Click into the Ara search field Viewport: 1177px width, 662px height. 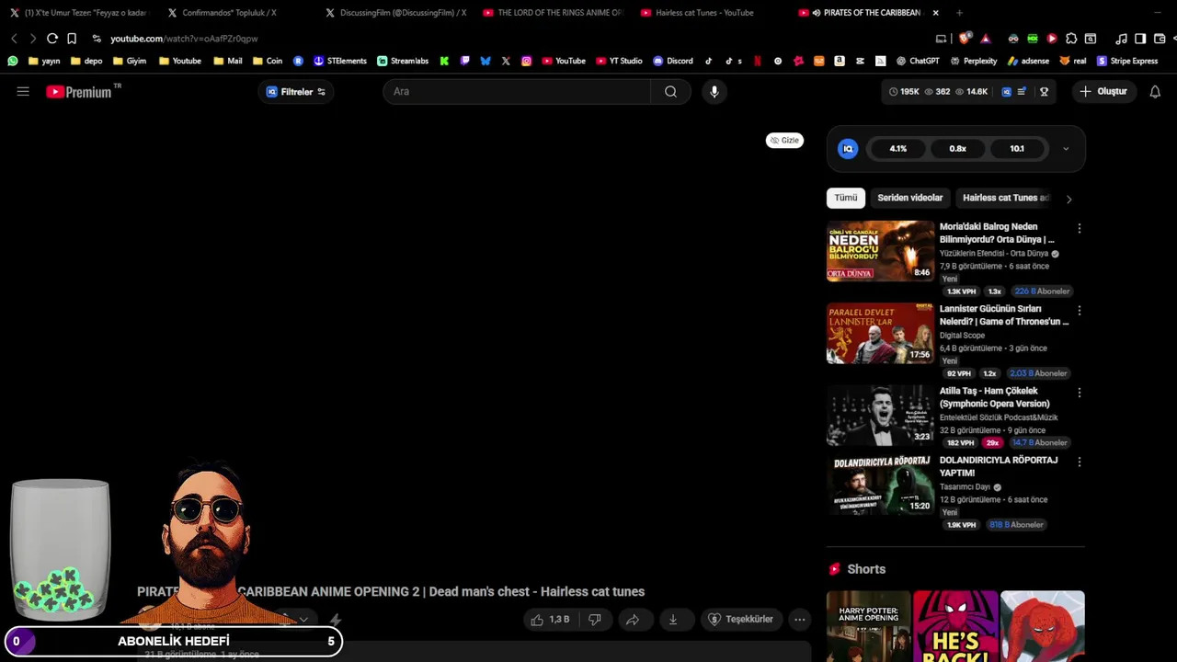[x=518, y=91]
